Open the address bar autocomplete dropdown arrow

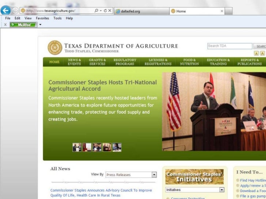pyautogui.click(x=100, y=11)
